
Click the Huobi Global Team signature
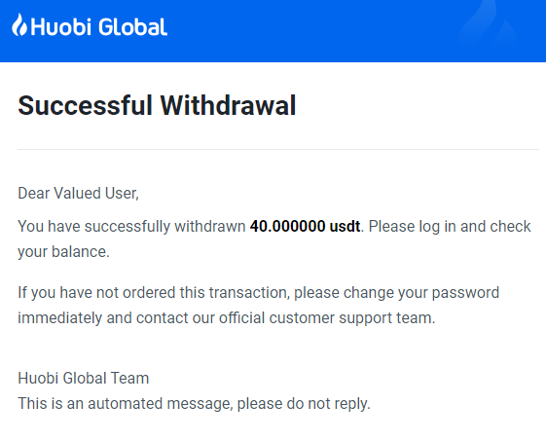pyautogui.click(x=84, y=379)
